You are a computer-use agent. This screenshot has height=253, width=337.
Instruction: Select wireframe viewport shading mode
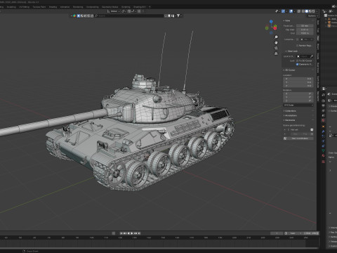(303, 11)
